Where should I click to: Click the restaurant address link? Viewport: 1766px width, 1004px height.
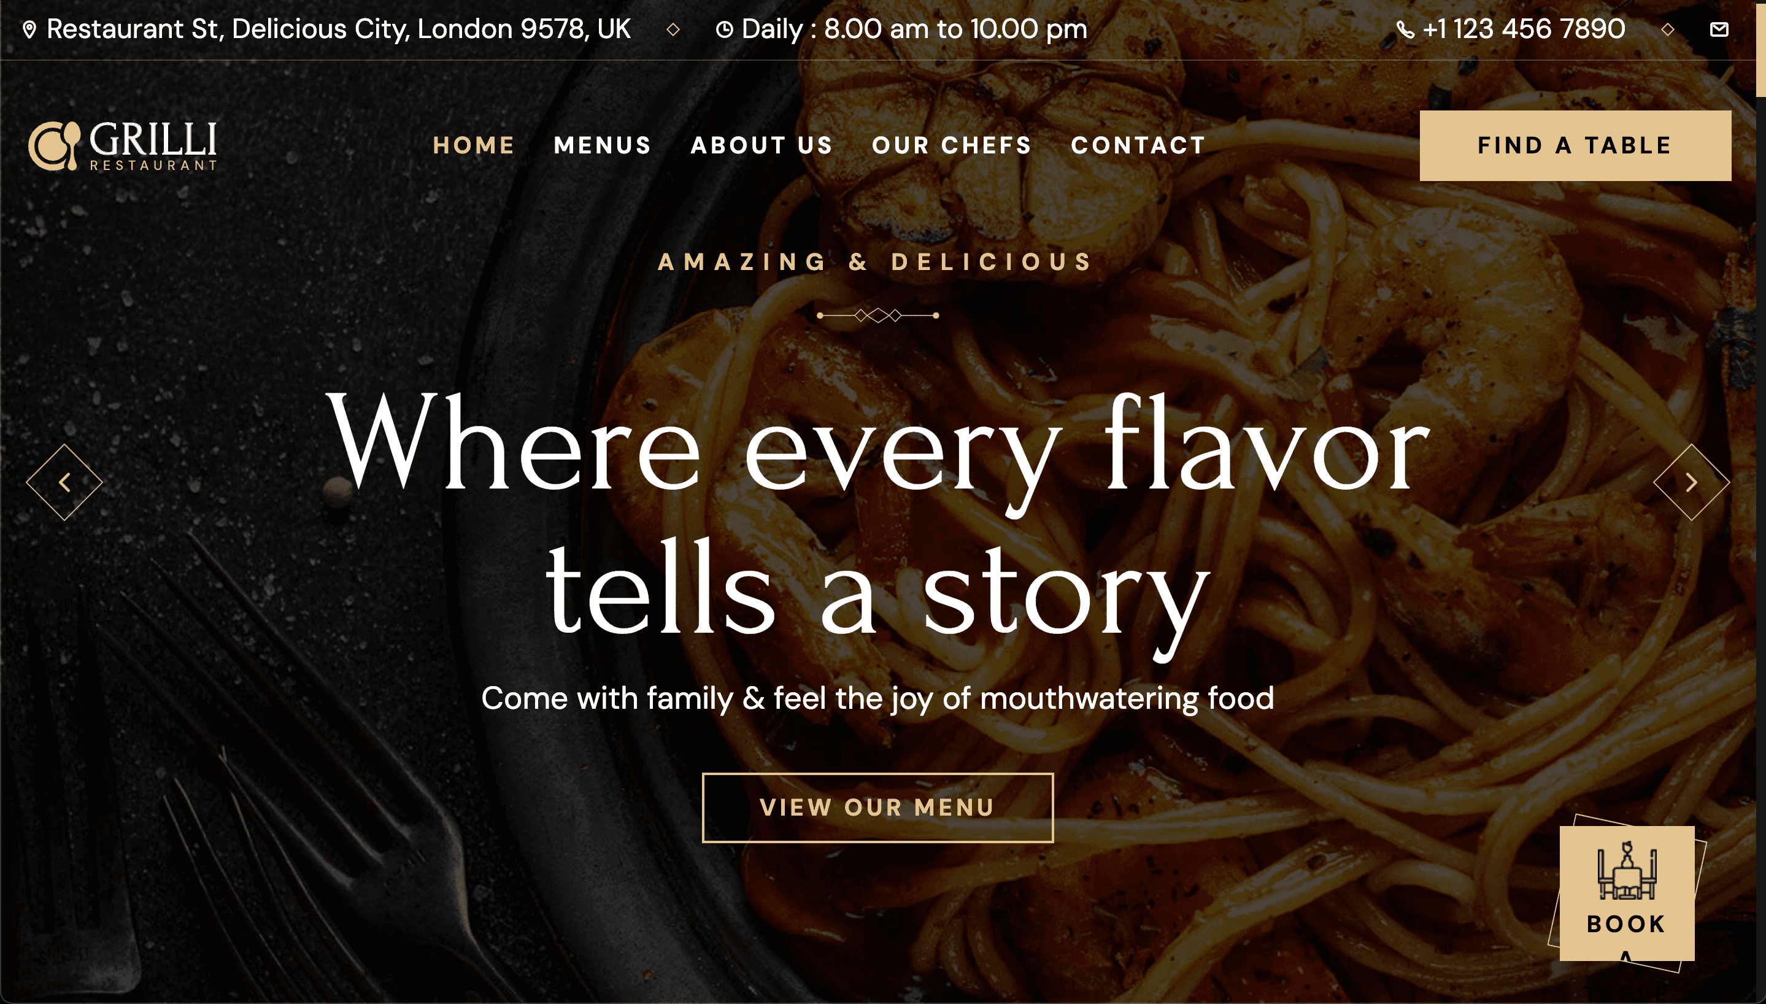[x=339, y=29]
